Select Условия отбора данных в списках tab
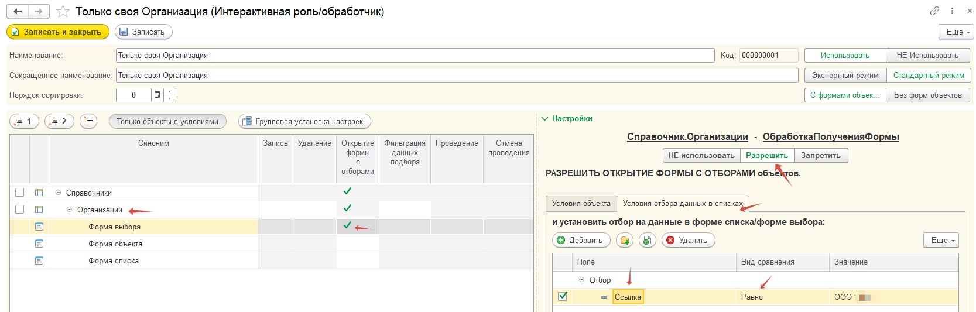Image resolution: width=976 pixels, height=312 pixels. coord(683,204)
